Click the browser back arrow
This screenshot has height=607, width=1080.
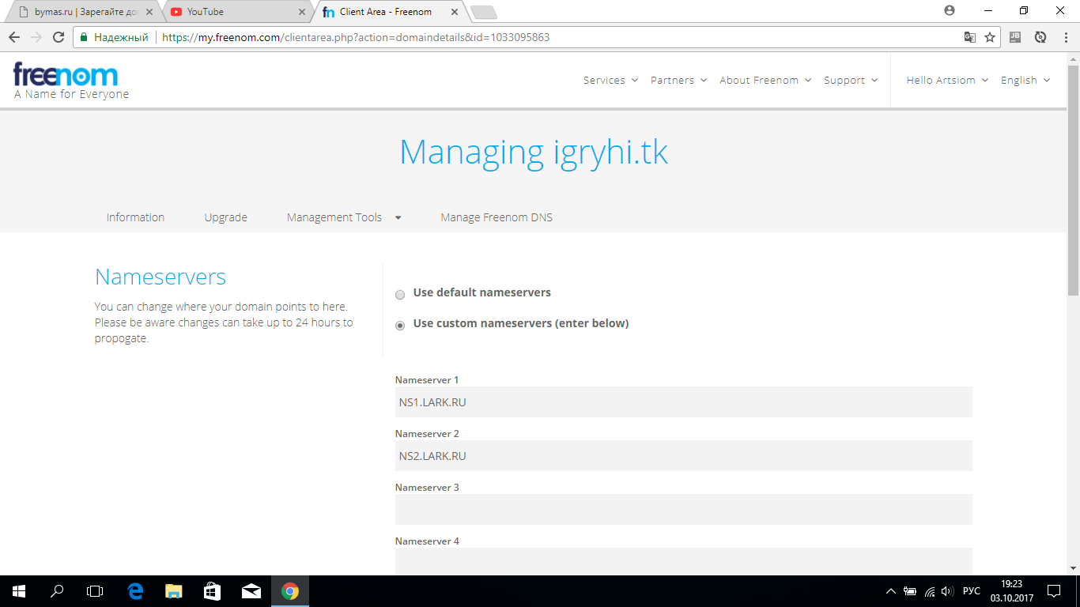click(x=14, y=37)
